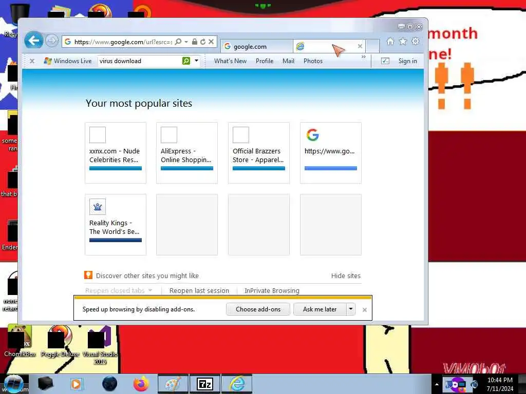Viewport: 526px width, 394px height.
Task: Open the https://www.go... Google tile
Action: (x=331, y=153)
